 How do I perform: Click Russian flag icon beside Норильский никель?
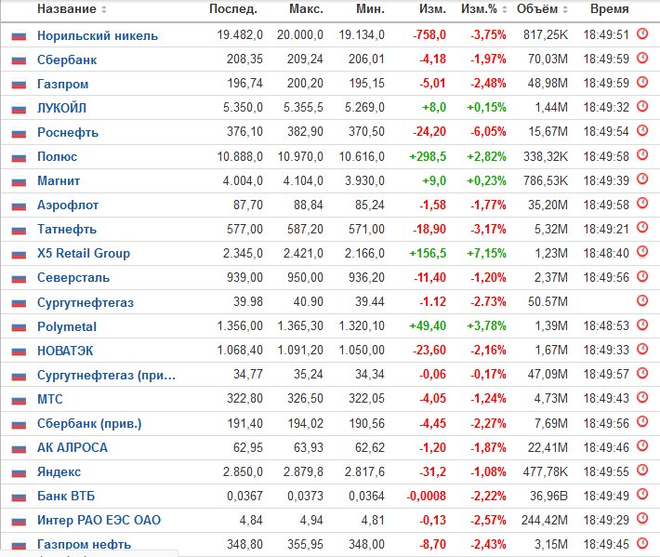pos(19,36)
